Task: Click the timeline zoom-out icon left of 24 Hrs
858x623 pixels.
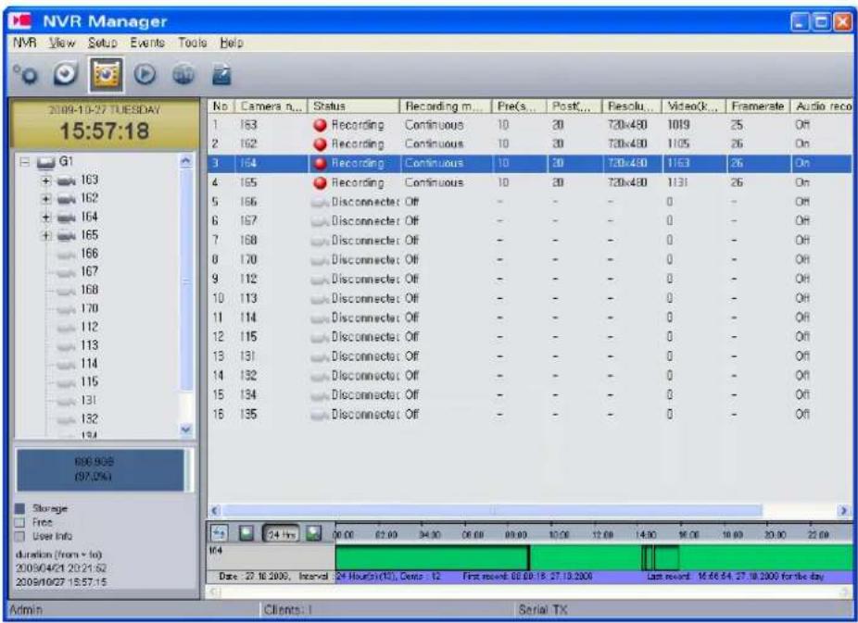Action: tap(246, 532)
